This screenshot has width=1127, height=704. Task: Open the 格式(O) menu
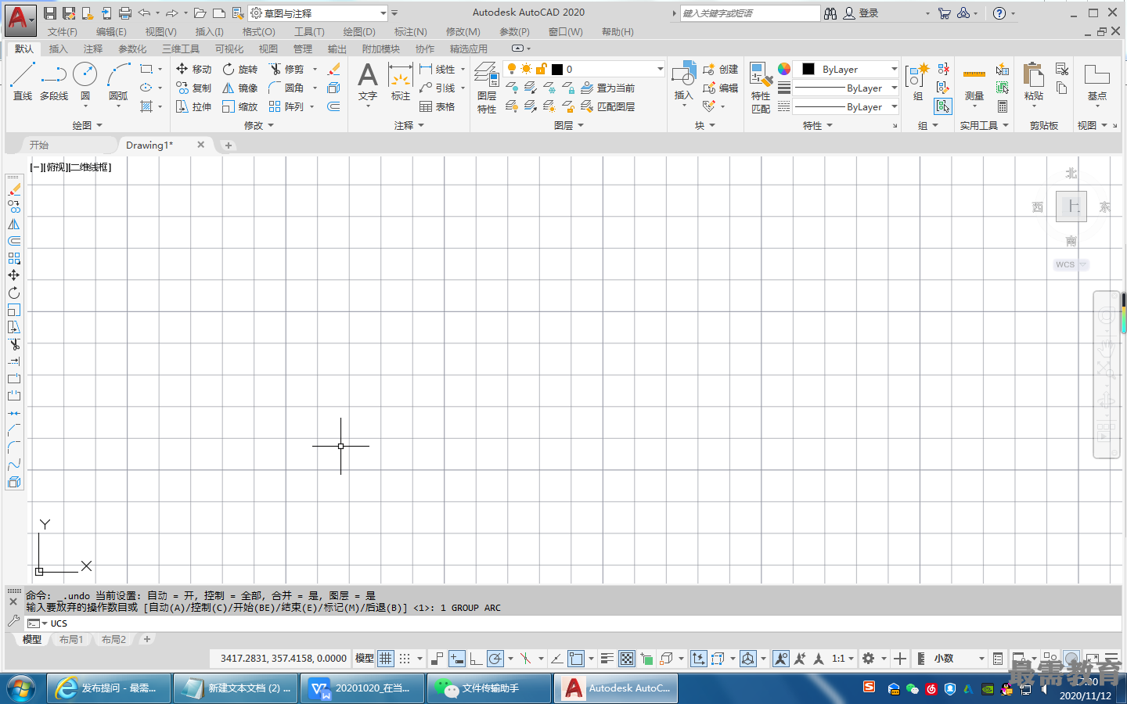click(259, 32)
